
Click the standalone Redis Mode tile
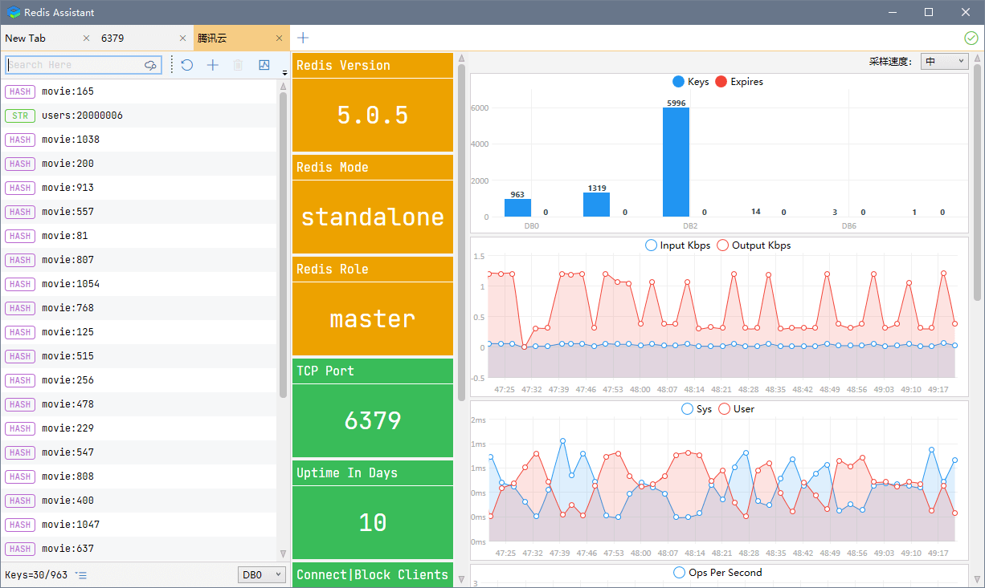coord(373,205)
